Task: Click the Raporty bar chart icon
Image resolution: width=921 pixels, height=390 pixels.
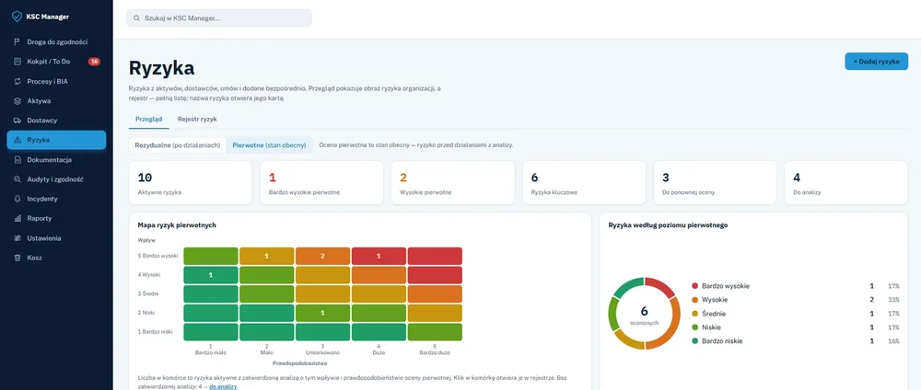Action: click(x=17, y=218)
